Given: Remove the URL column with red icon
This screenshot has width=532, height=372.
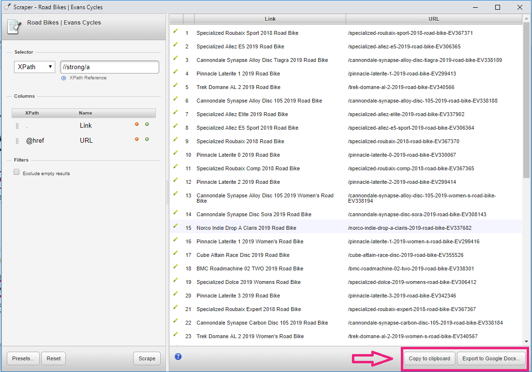Looking at the screenshot, I should 137,139.
